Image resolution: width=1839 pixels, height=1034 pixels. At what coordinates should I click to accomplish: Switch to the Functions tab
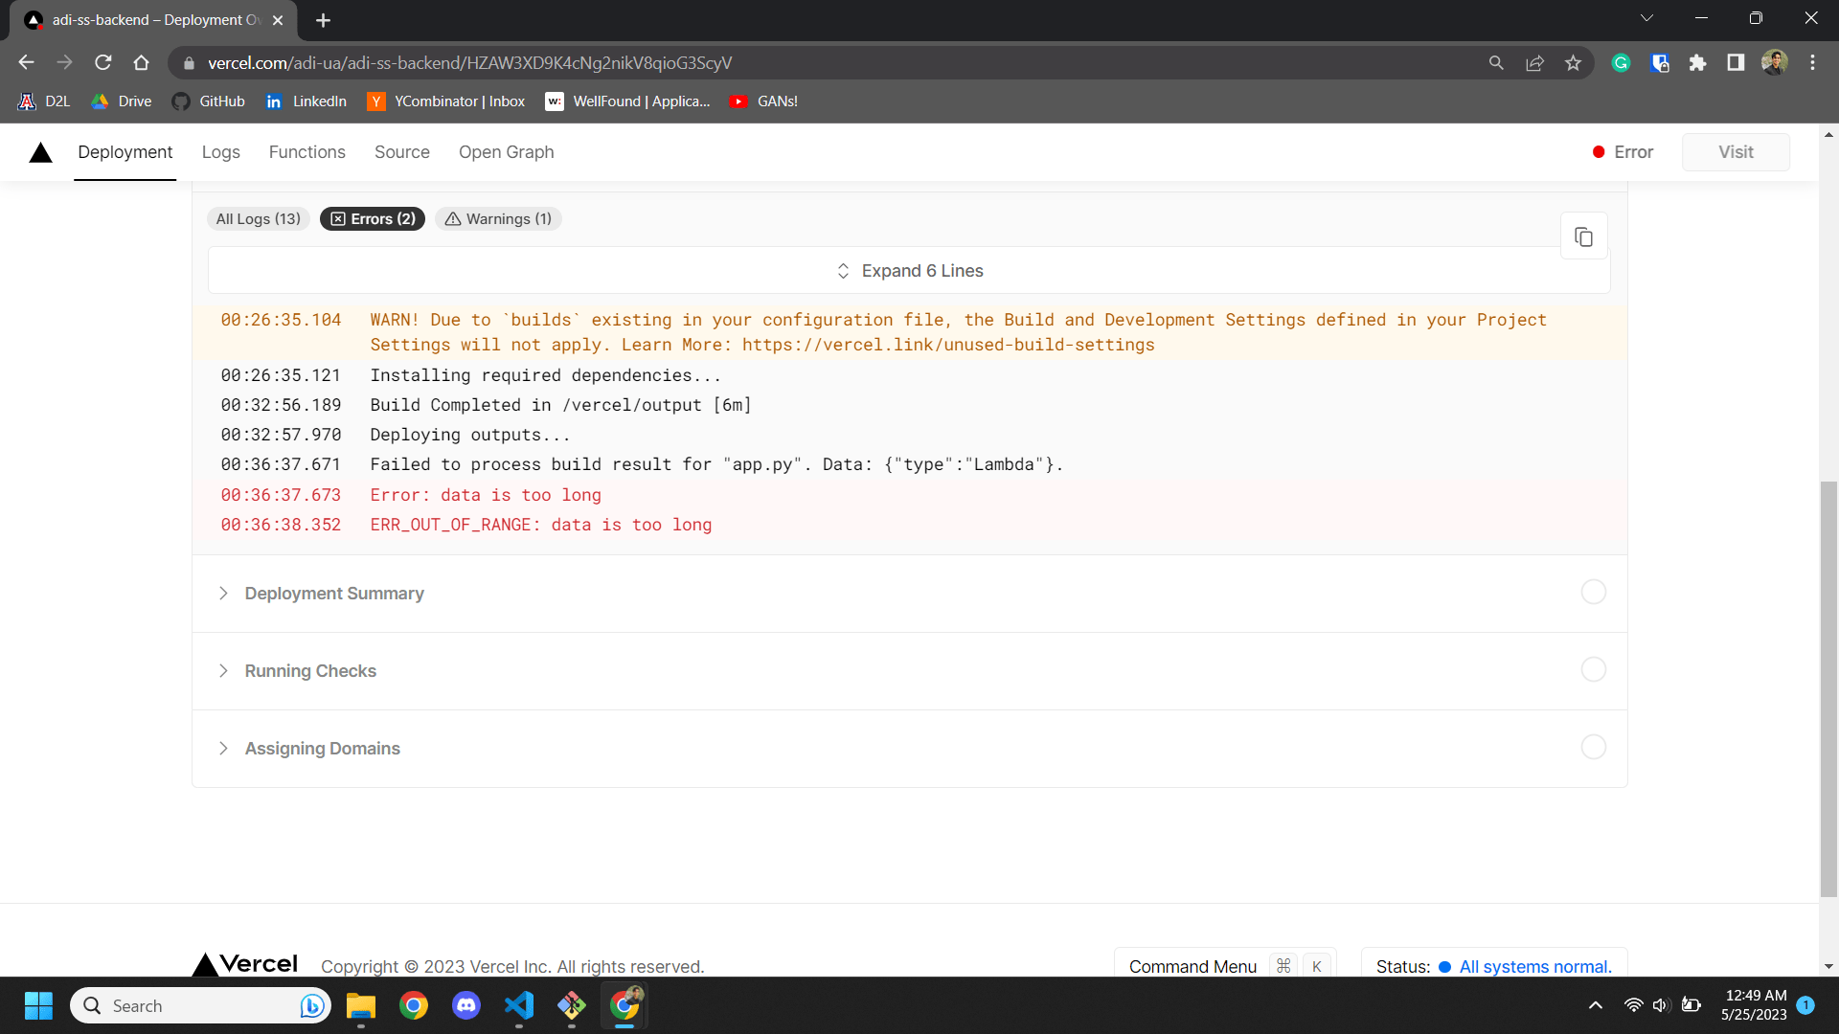click(x=306, y=152)
